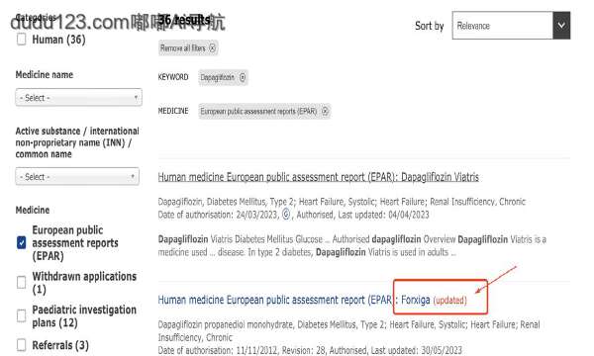Image resolution: width=594 pixels, height=356 pixels.
Task: Enable Paediatric investigation plans (12) checkbox
Action: tap(22, 315)
